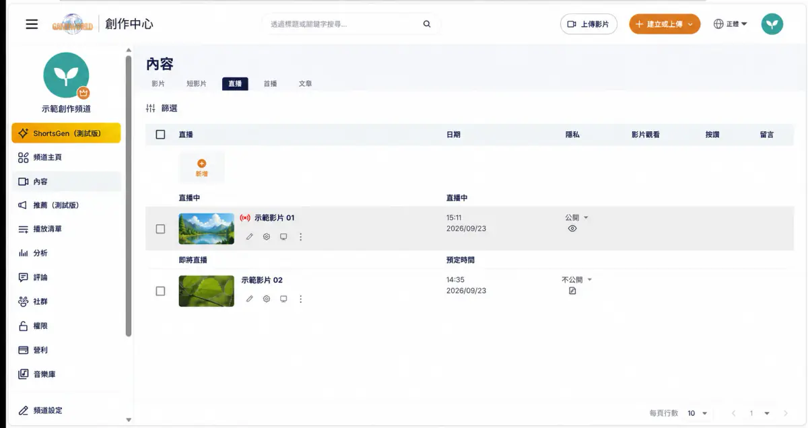The image size is (808, 428).
Task: Open the language selector dropdown
Action: click(x=731, y=24)
